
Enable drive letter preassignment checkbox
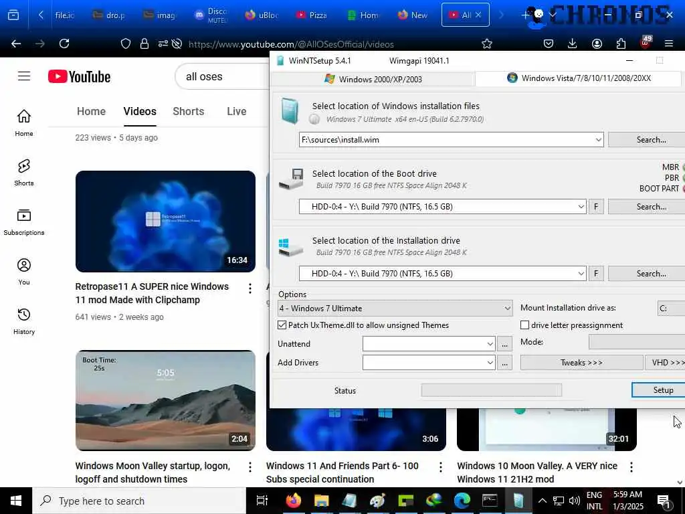tap(524, 325)
